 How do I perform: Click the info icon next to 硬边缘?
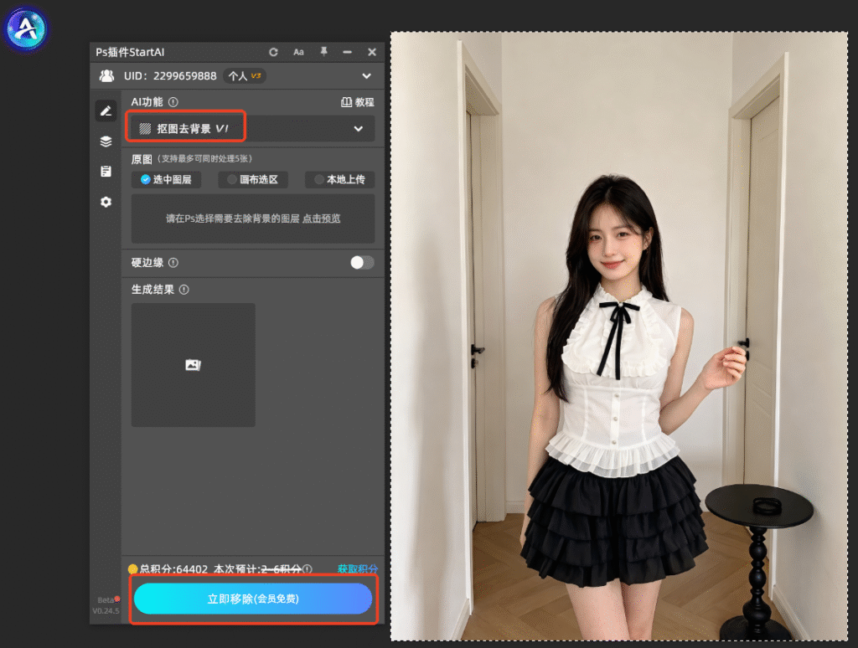[x=173, y=263]
